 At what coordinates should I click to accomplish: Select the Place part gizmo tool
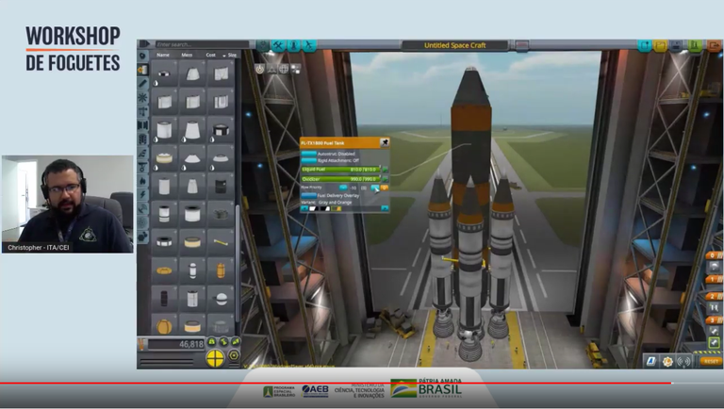point(260,69)
